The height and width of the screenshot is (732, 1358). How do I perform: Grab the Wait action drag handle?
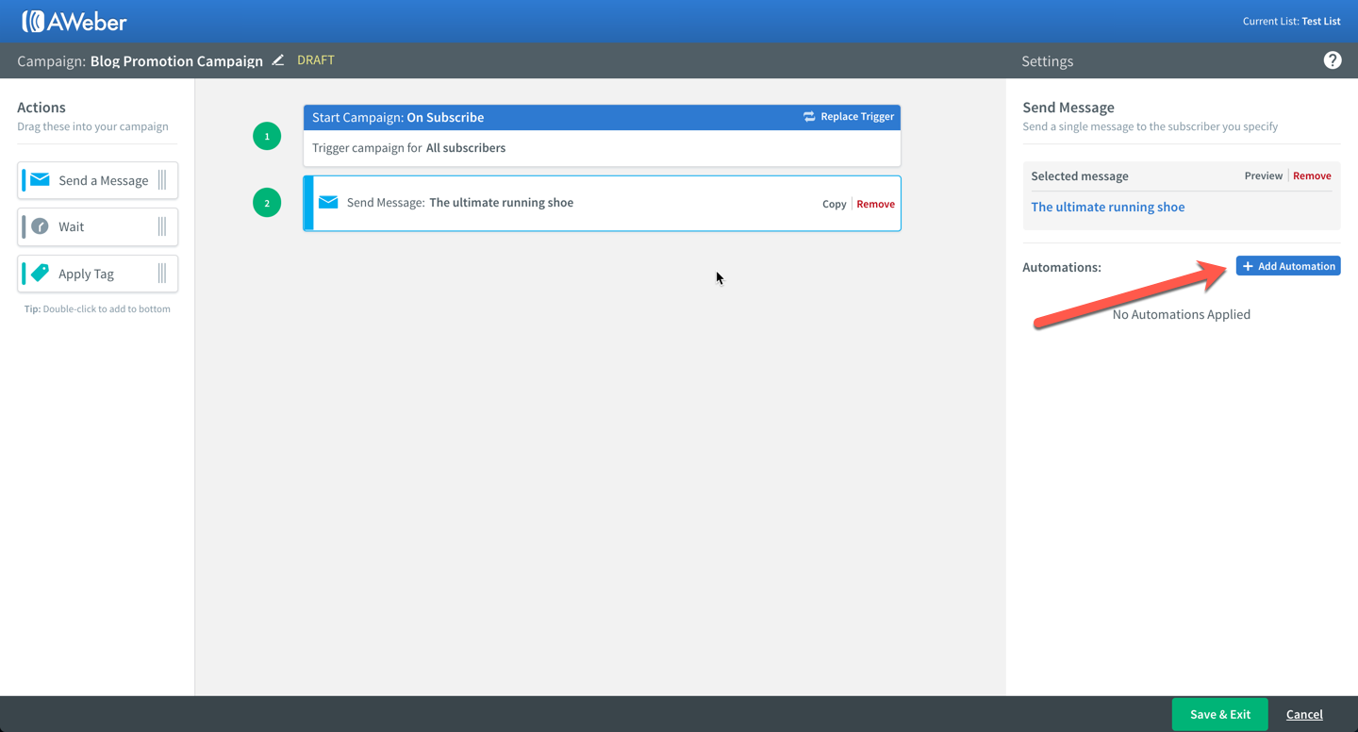(162, 226)
